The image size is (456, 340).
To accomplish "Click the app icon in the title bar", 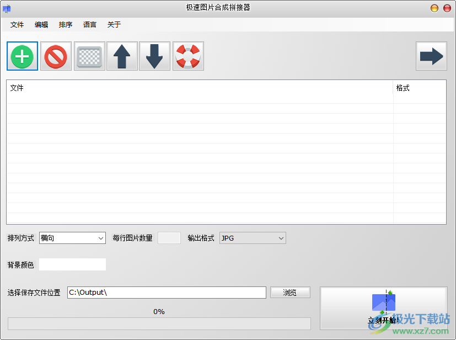I will [x=7, y=9].
